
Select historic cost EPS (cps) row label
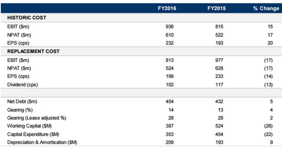18,43
